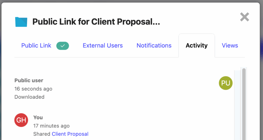Click the green checkmark badge
This screenshot has width=263, height=140.
(x=63, y=46)
